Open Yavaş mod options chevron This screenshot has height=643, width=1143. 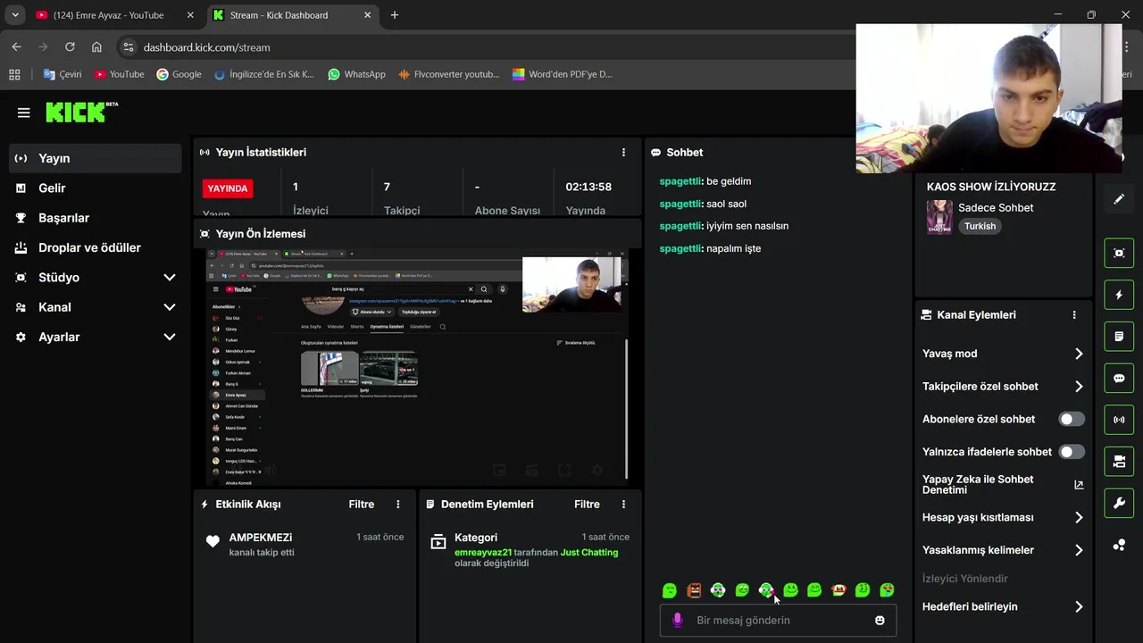[1079, 354]
